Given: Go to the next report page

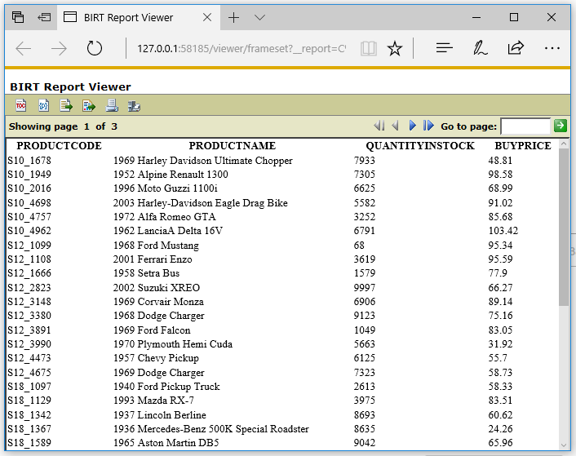Looking at the screenshot, I should tap(412, 126).
